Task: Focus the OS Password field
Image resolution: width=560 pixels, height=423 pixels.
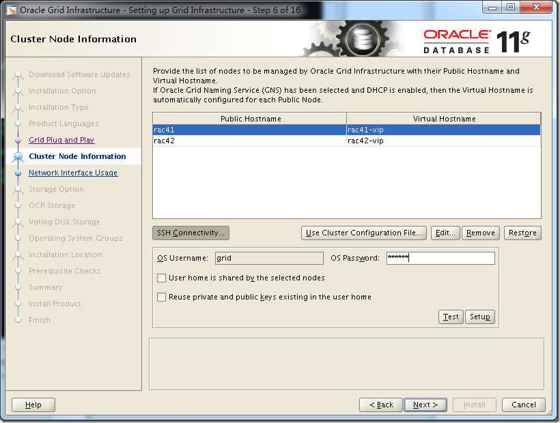Action: coord(440,258)
